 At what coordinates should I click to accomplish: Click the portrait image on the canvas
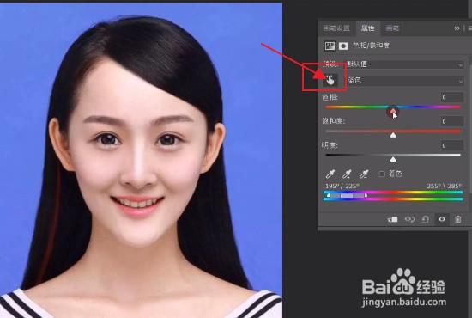tap(141, 161)
